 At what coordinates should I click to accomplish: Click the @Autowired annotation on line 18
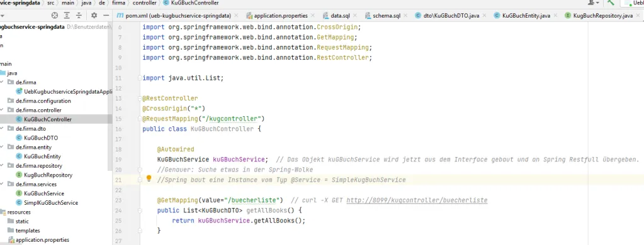coord(176,150)
